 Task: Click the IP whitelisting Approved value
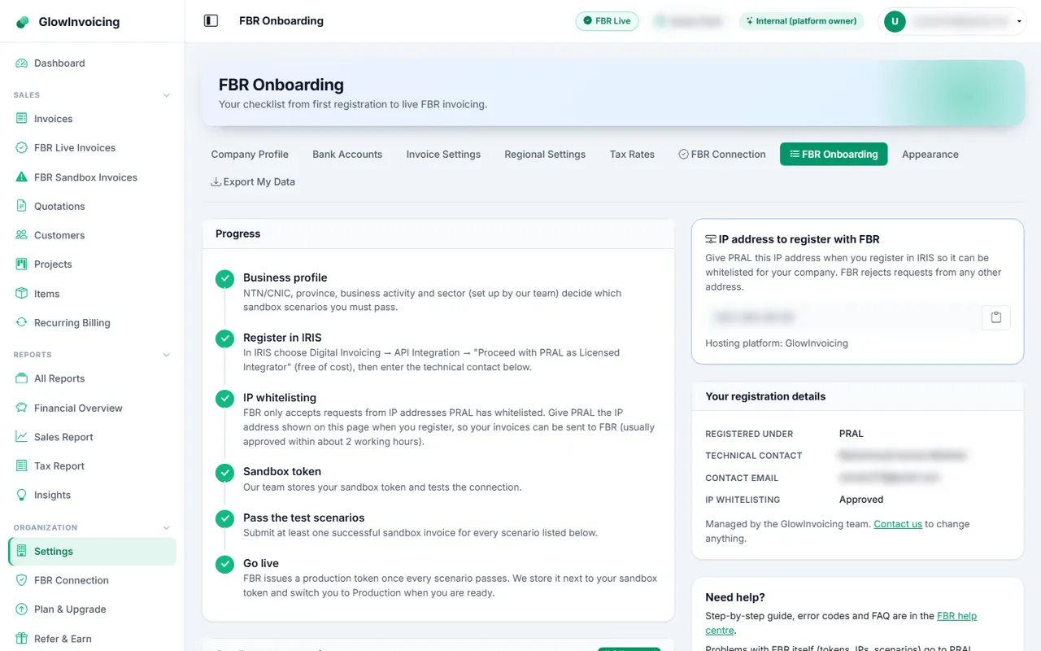tap(861, 500)
